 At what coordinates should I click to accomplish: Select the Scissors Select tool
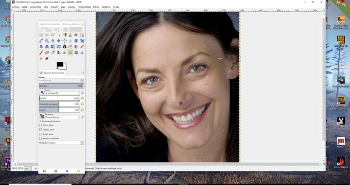coord(70,35)
